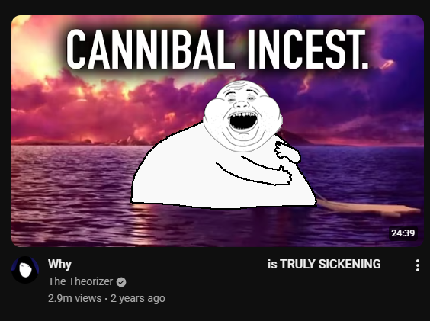Click the 'is TRULY SICKENING' title text
Viewport: 430px width, 321px height.
[x=324, y=265]
